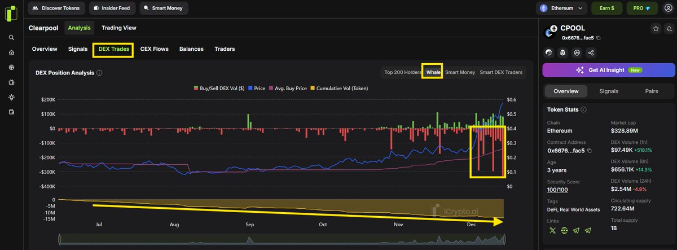Click the right handle of the chart range slider
This screenshot has width=677, height=250.
coord(504,240)
